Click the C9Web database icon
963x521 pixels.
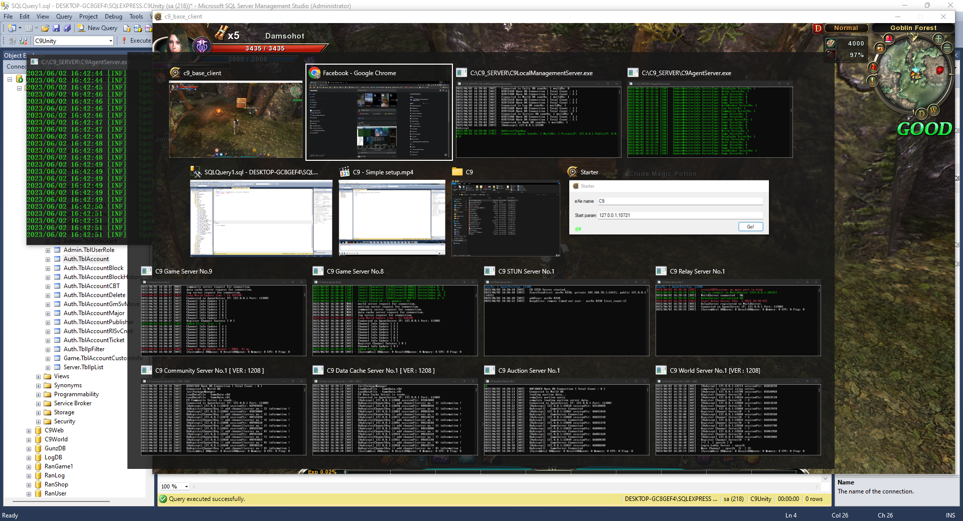pyautogui.click(x=38, y=430)
